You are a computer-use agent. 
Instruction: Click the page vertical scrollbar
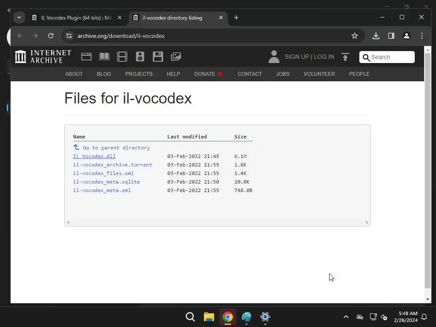pyautogui.click(x=427, y=170)
